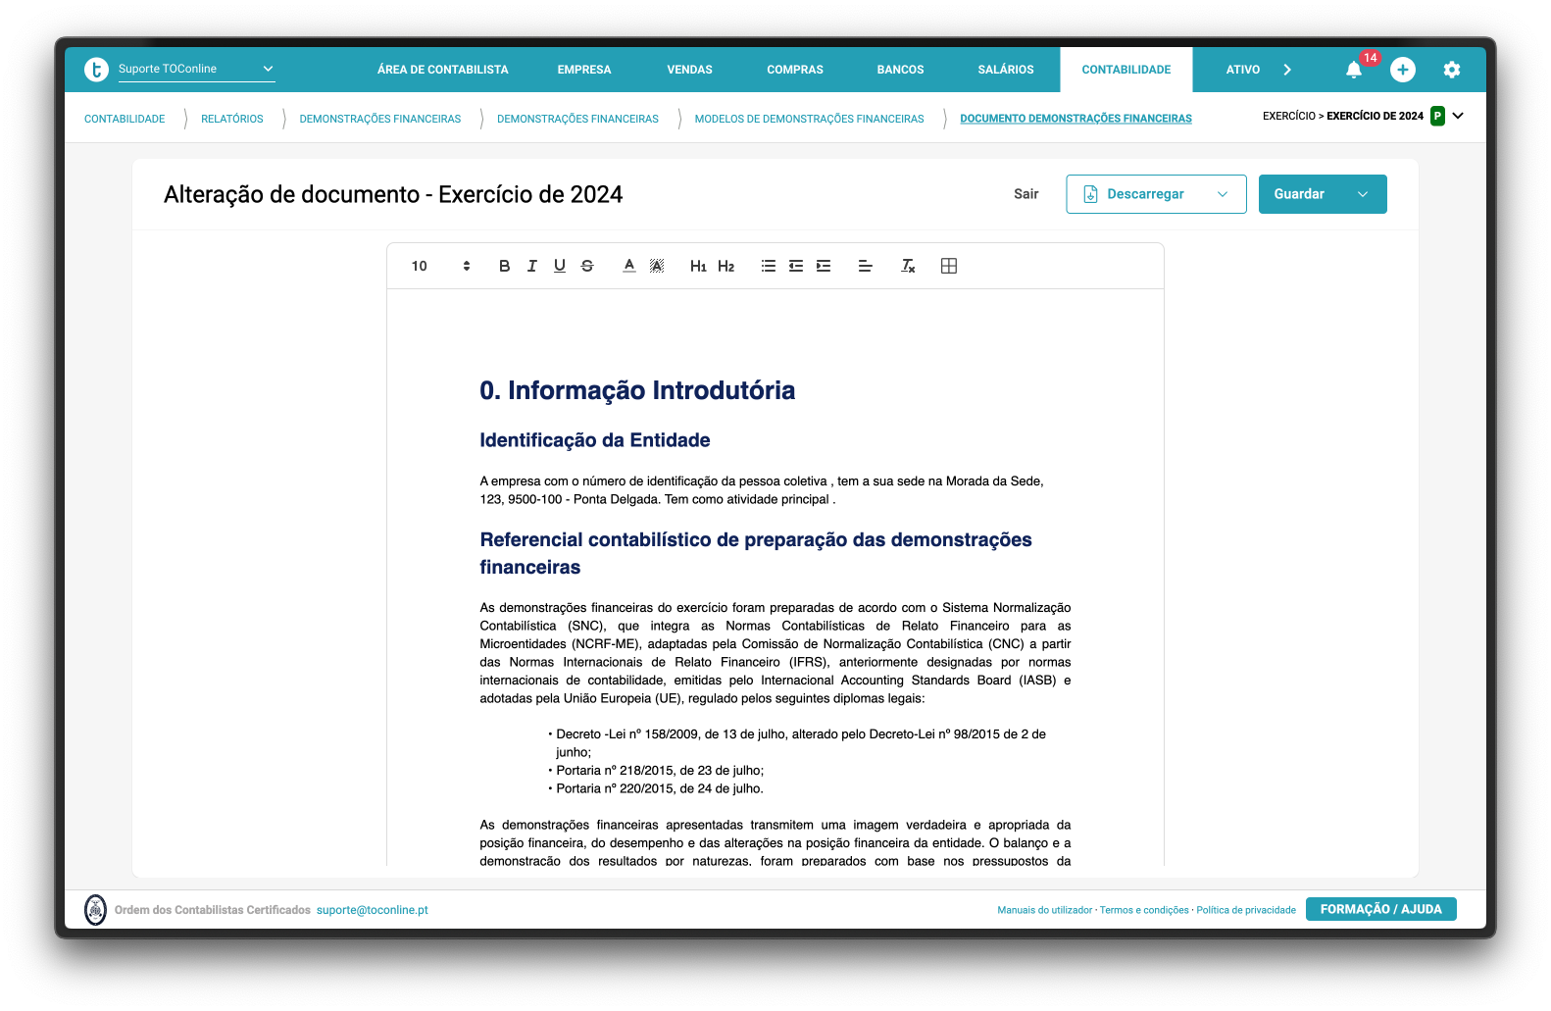1551x1011 pixels.
Task: Toggle italic formatting
Action: pyautogui.click(x=532, y=266)
